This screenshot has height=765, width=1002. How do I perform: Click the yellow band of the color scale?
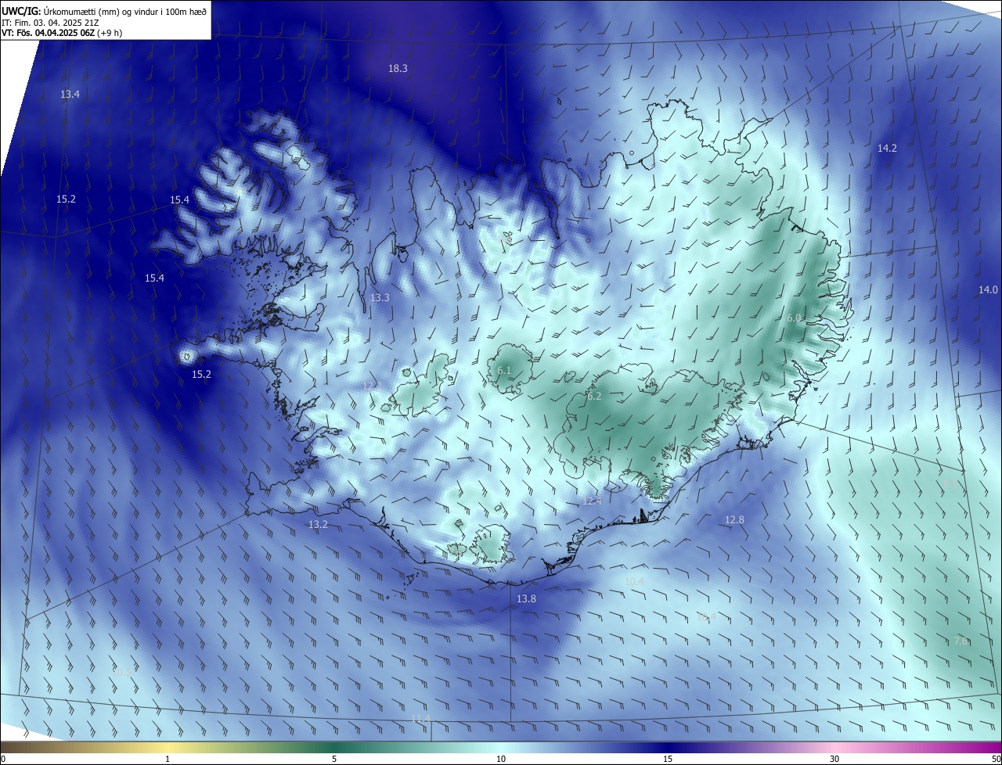pyautogui.click(x=168, y=748)
